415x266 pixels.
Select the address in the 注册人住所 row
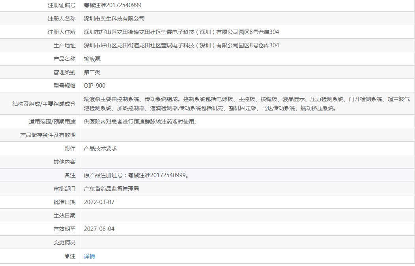pyautogui.click(x=181, y=32)
